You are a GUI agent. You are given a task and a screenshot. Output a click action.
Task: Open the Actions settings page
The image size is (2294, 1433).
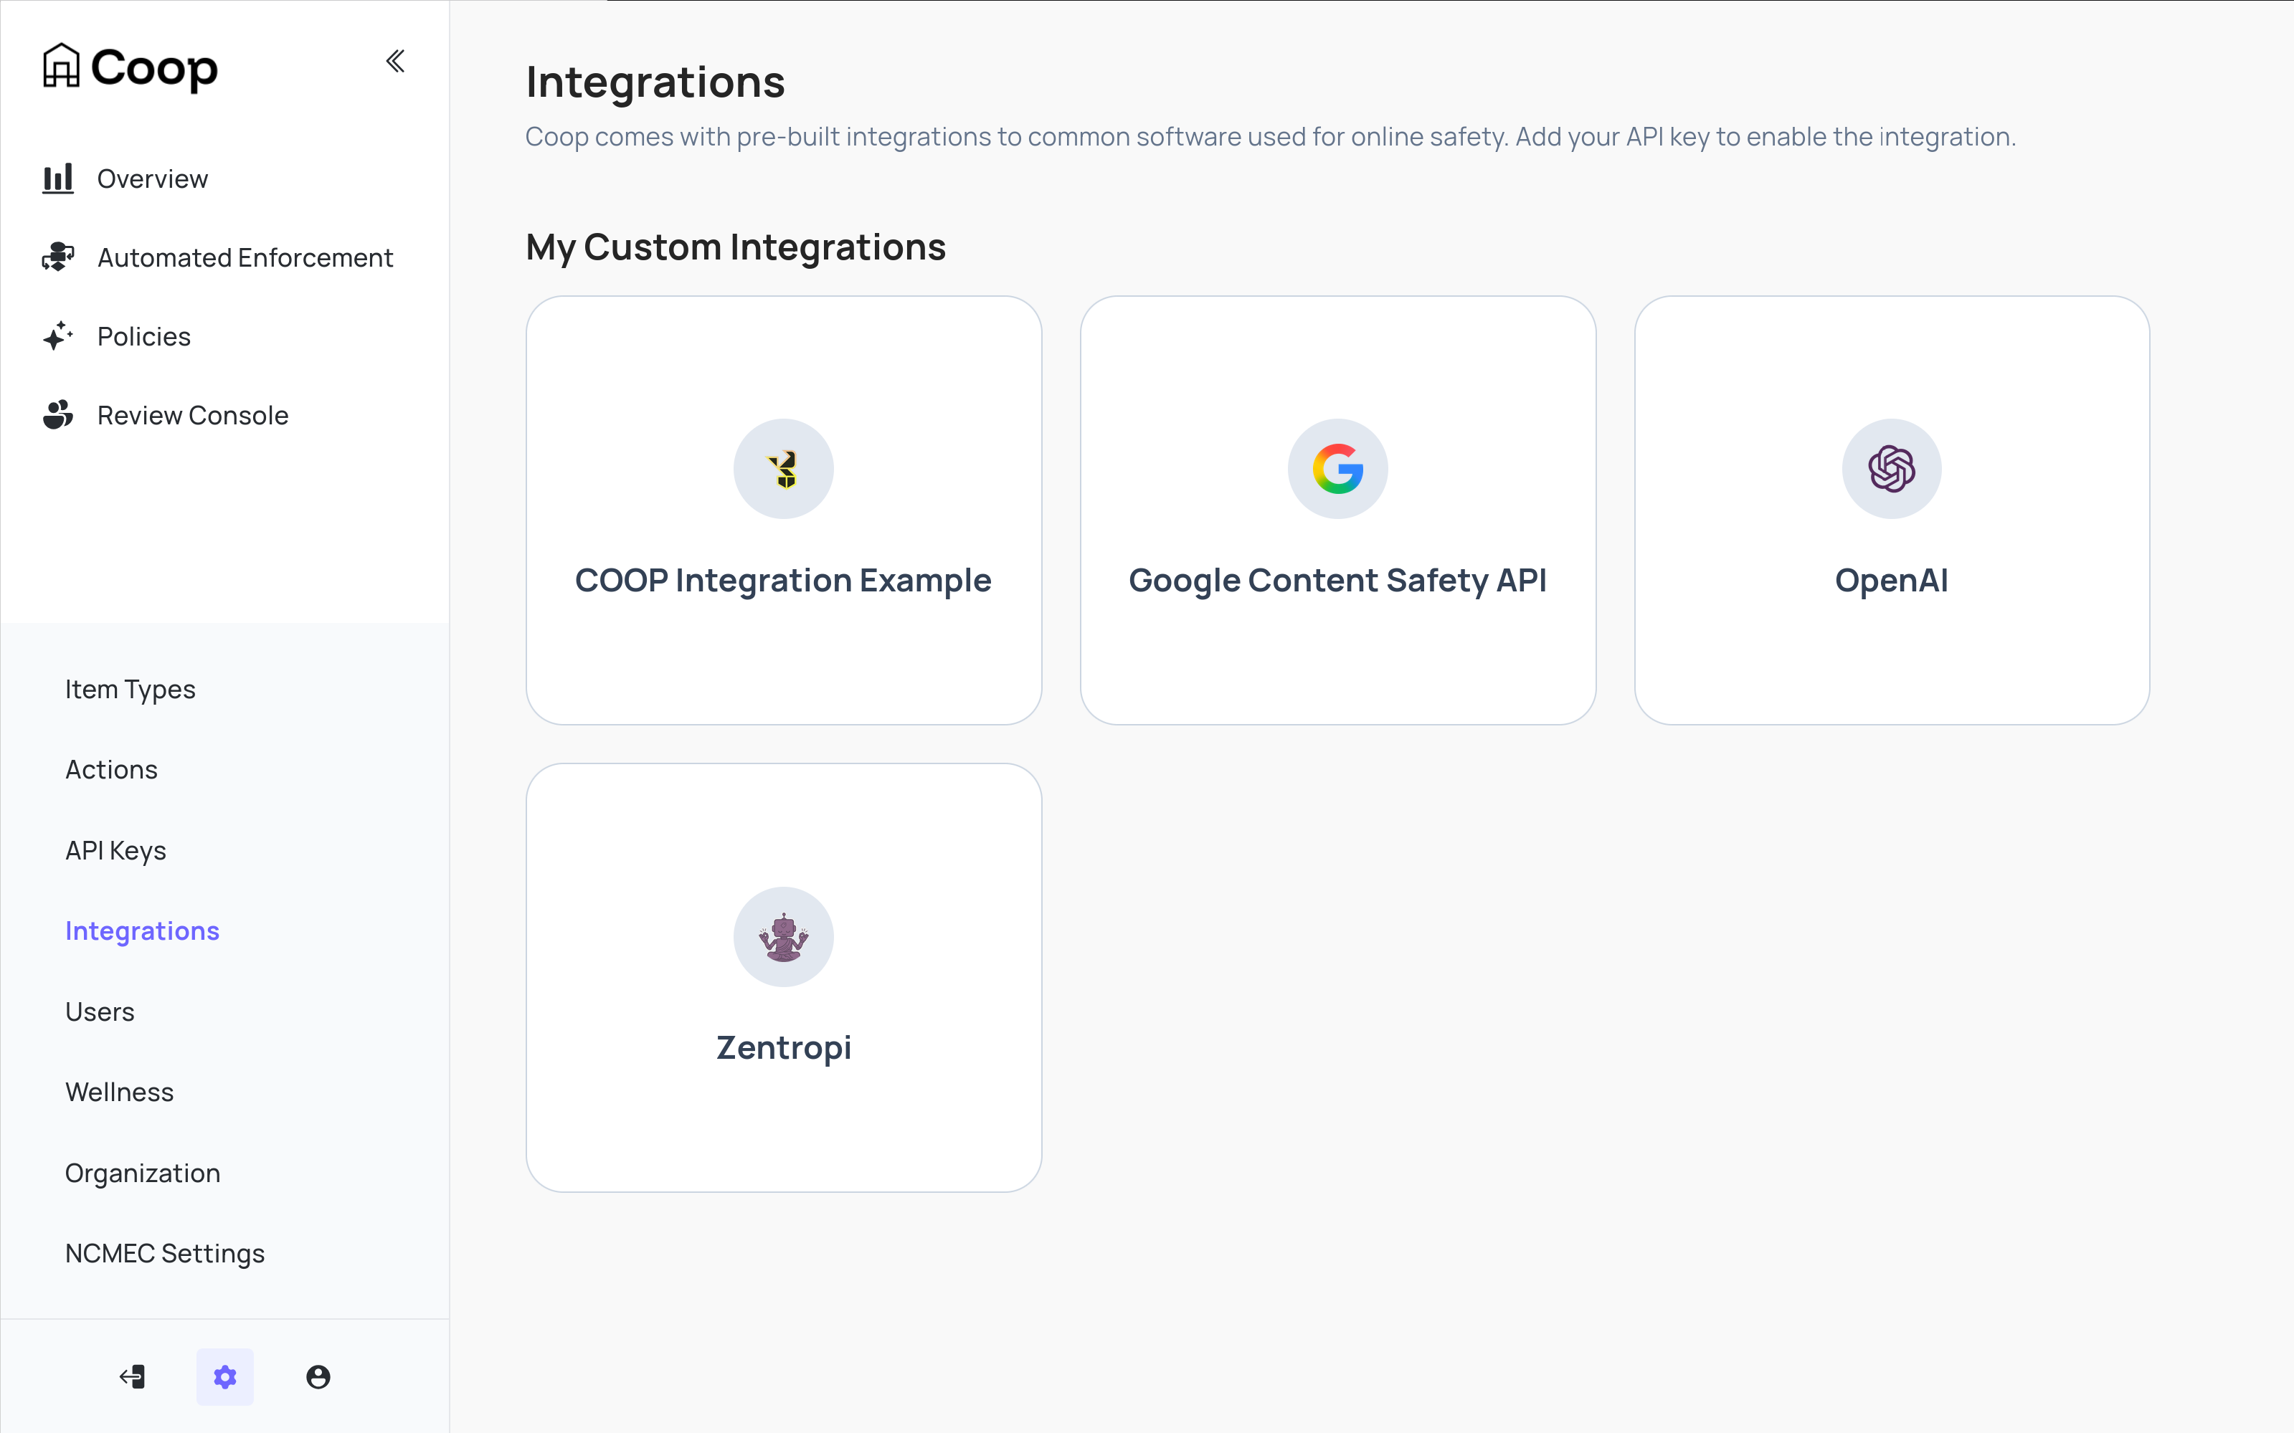click(111, 770)
